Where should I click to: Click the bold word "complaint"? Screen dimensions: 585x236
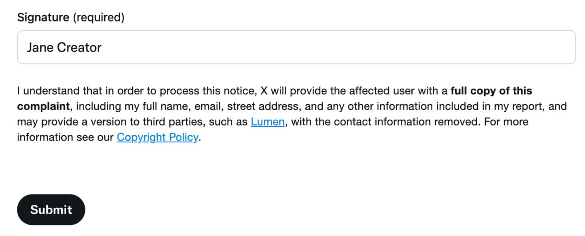[x=43, y=106]
